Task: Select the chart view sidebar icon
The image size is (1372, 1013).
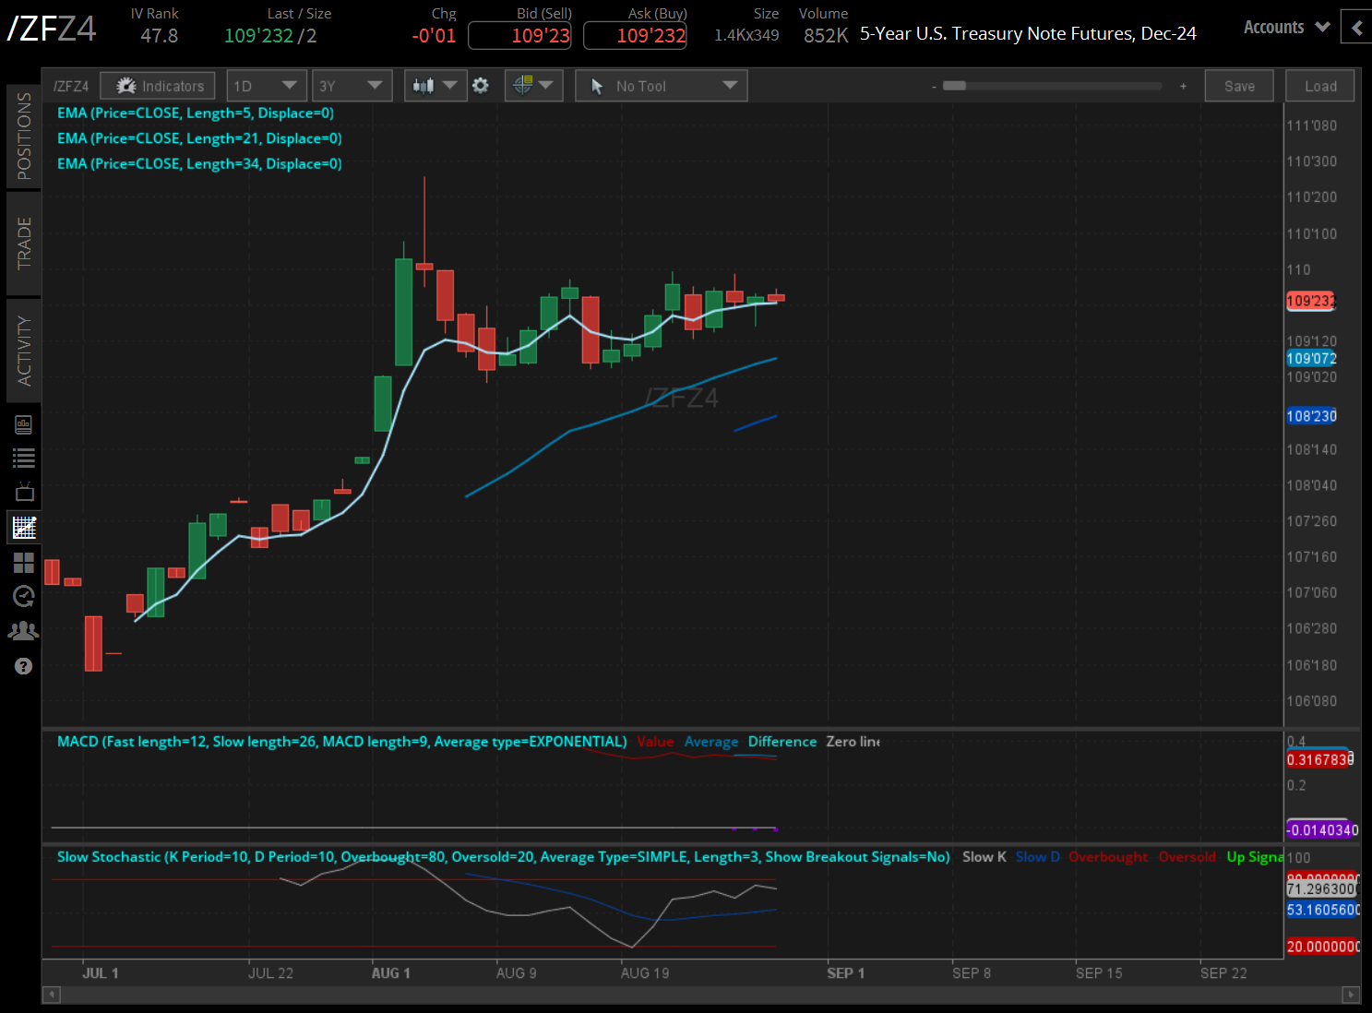Action: [x=24, y=528]
